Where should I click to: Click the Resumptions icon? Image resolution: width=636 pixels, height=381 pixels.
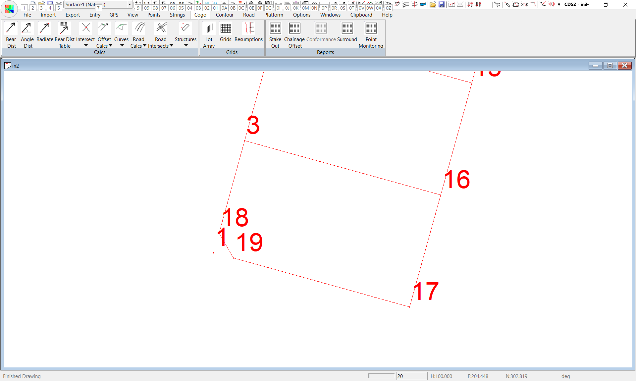tap(248, 29)
